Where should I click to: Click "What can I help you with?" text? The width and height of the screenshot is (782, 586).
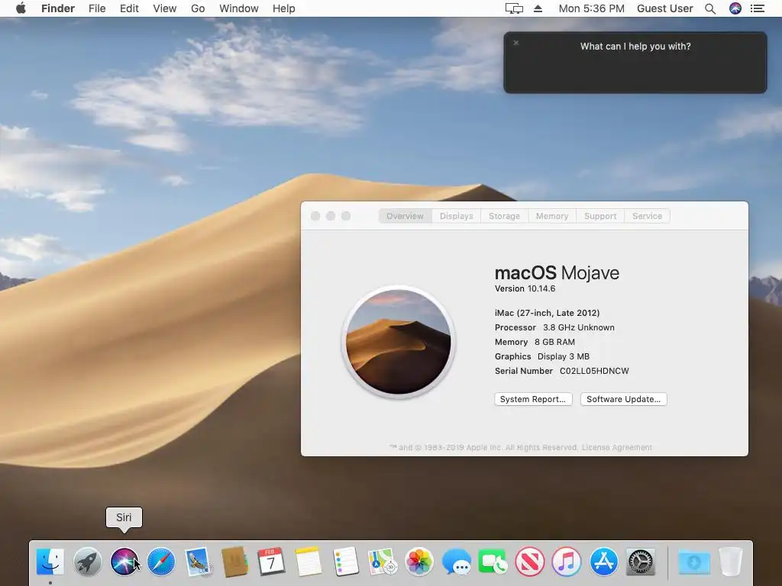coord(635,47)
